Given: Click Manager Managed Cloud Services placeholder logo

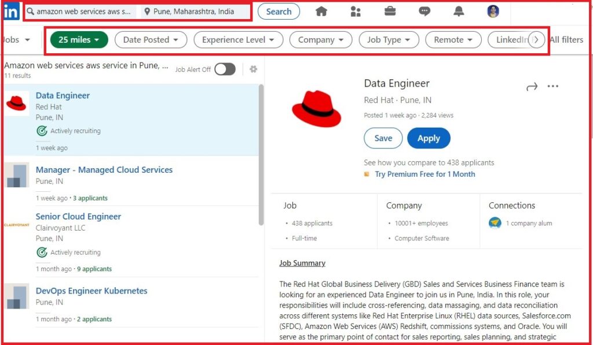Looking at the screenshot, I should (17, 175).
